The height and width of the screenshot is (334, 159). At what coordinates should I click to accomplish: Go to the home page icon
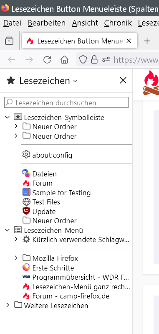(64, 60)
